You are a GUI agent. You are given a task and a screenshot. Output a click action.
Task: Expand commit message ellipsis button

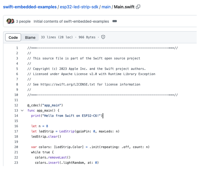[x=115, y=21]
